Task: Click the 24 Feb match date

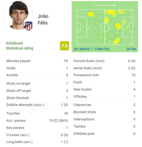Action: pos(131,49)
